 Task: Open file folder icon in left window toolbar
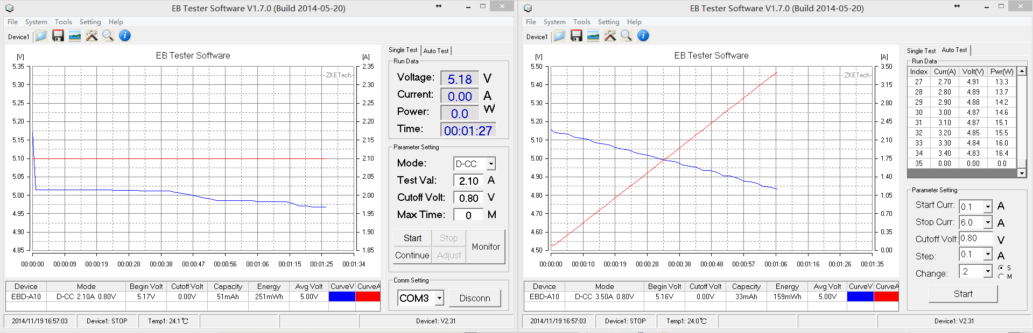[41, 36]
